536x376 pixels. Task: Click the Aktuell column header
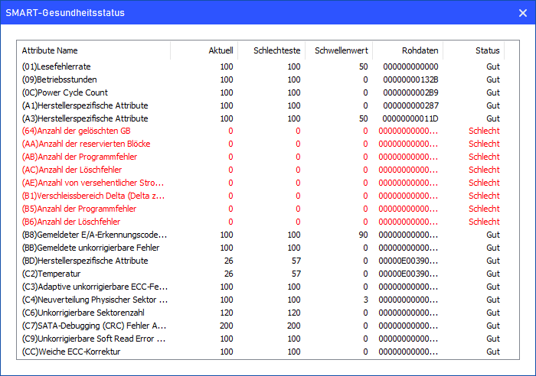coord(204,50)
